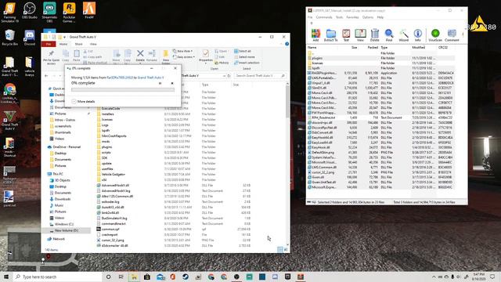Click the Search Grand Theft Auto V field

click(260, 76)
